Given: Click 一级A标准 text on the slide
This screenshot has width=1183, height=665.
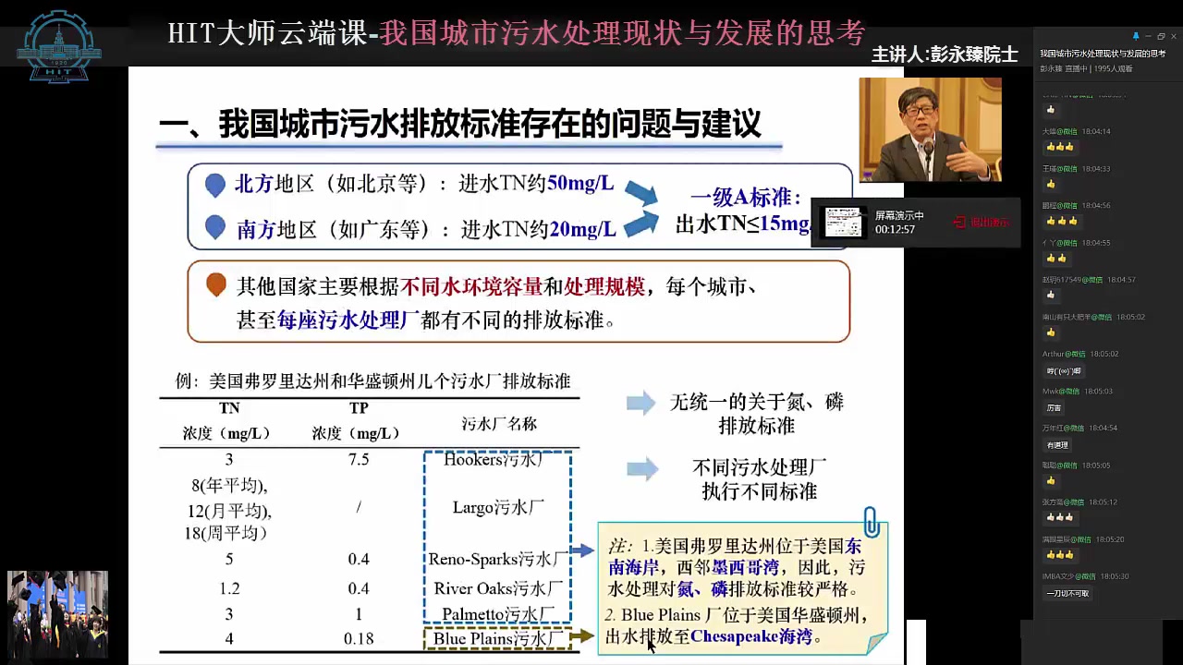Looking at the screenshot, I should pyautogui.click(x=746, y=197).
